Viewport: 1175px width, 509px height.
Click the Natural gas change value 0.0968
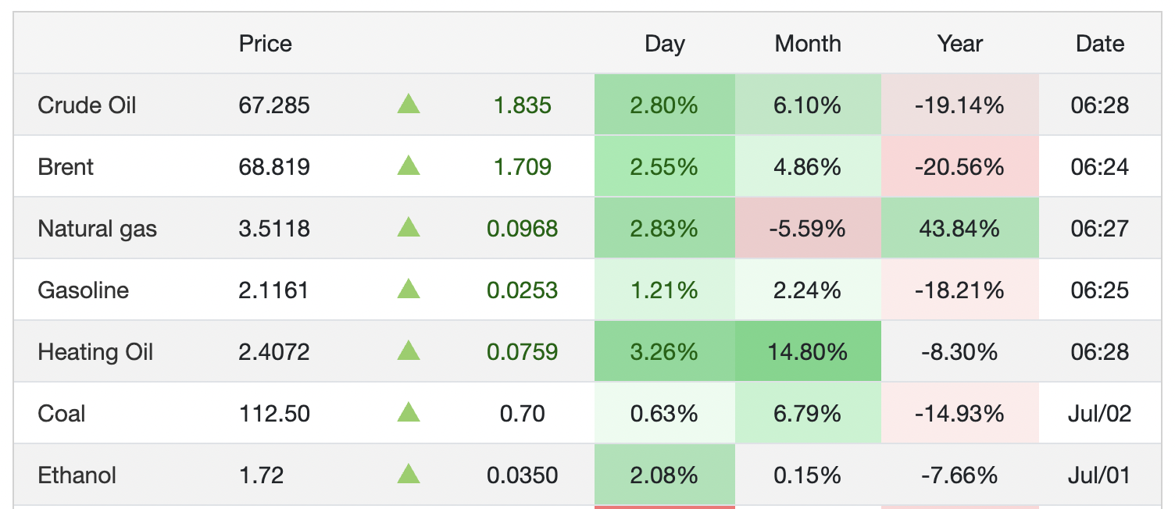tap(523, 229)
